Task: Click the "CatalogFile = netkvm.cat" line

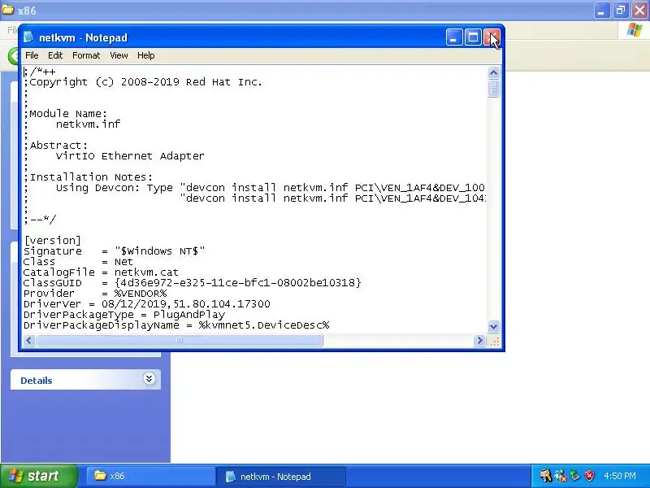Action: (101, 272)
